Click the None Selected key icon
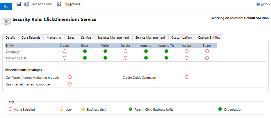 (10, 109)
